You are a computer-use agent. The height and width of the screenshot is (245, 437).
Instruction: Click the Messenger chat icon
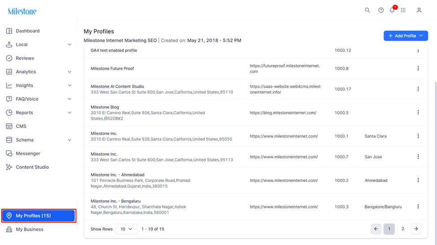[9, 153]
